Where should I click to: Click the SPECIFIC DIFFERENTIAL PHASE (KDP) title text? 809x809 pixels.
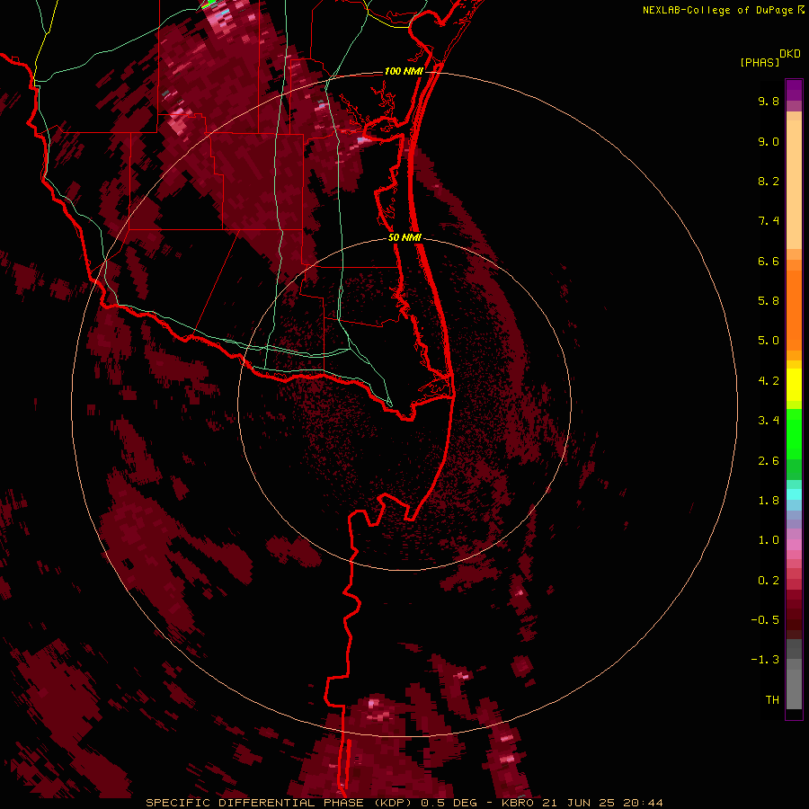pos(280,803)
